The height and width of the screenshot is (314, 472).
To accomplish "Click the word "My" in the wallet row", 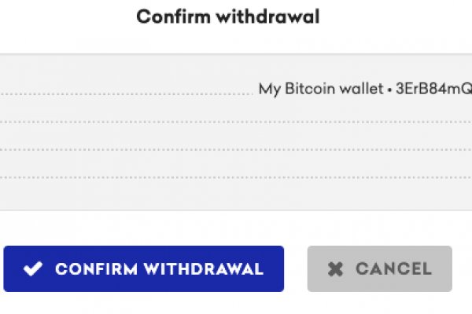I will [269, 89].
